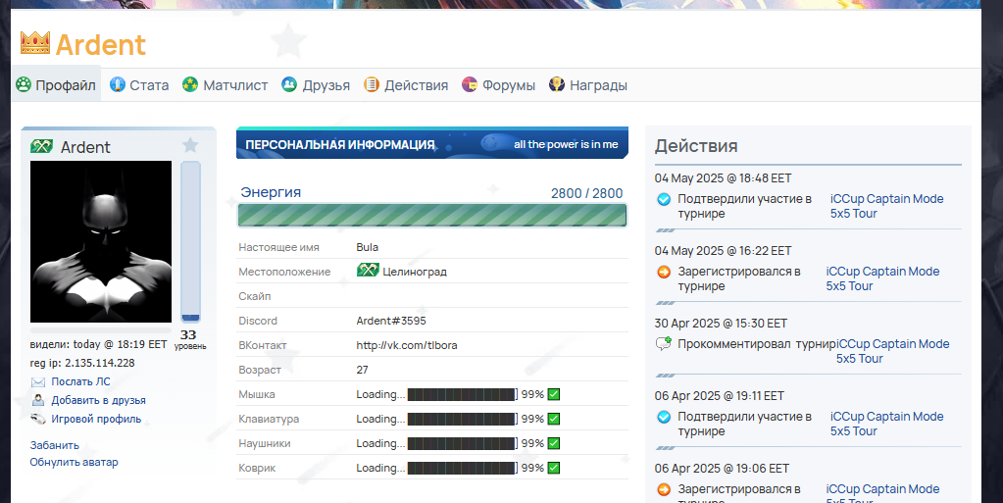Click the flag icon beside Целиноград

(x=368, y=271)
